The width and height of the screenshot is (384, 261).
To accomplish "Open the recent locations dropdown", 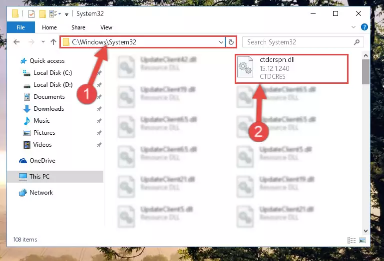I will (x=43, y=41).
